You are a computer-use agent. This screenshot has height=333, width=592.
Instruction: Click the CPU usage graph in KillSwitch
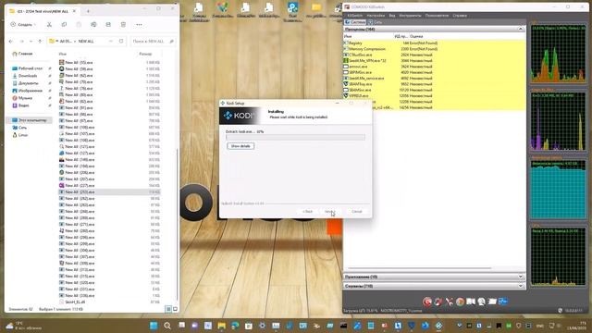click(559, 54)
